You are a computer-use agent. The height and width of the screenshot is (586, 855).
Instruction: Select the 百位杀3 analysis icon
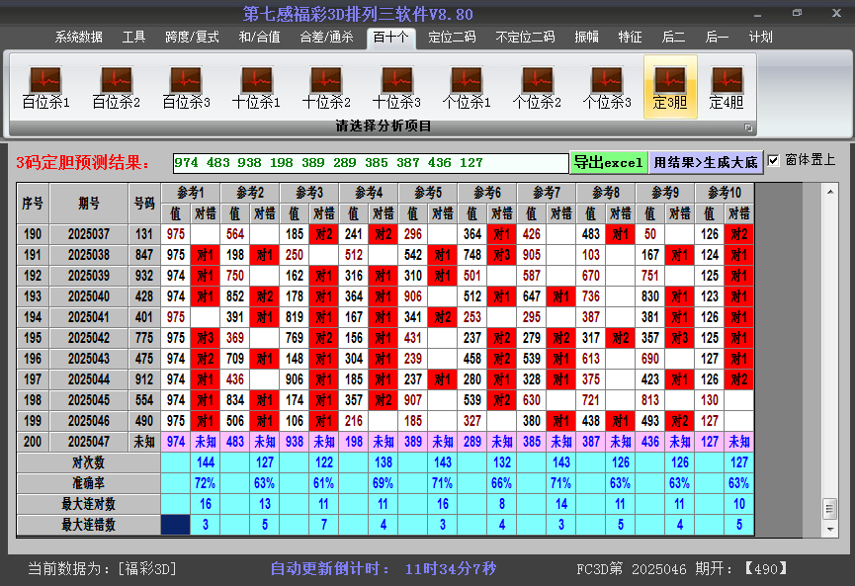click(186, 88)
